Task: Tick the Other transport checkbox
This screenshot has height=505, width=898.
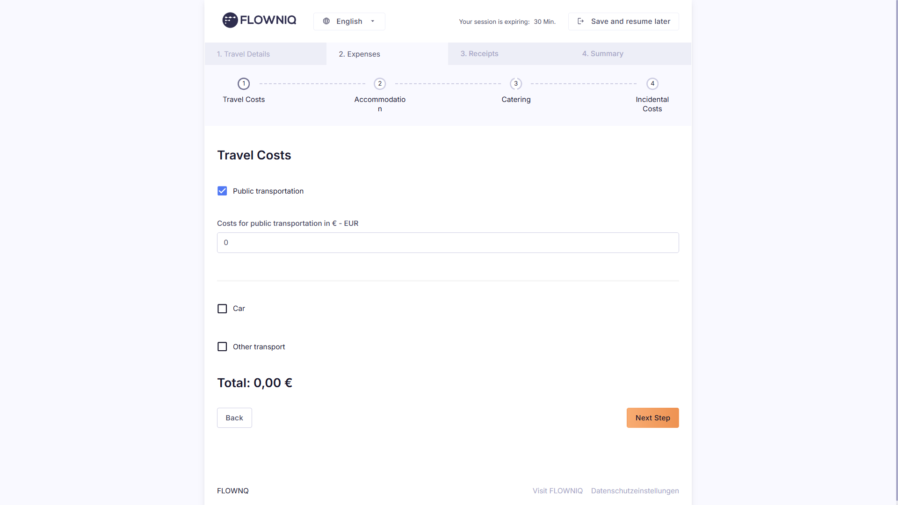Action: (x=222, y=346)
